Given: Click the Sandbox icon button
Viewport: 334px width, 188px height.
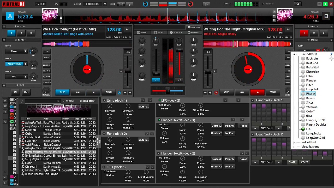Looking at the screenshot, I should tap(194, 27).
